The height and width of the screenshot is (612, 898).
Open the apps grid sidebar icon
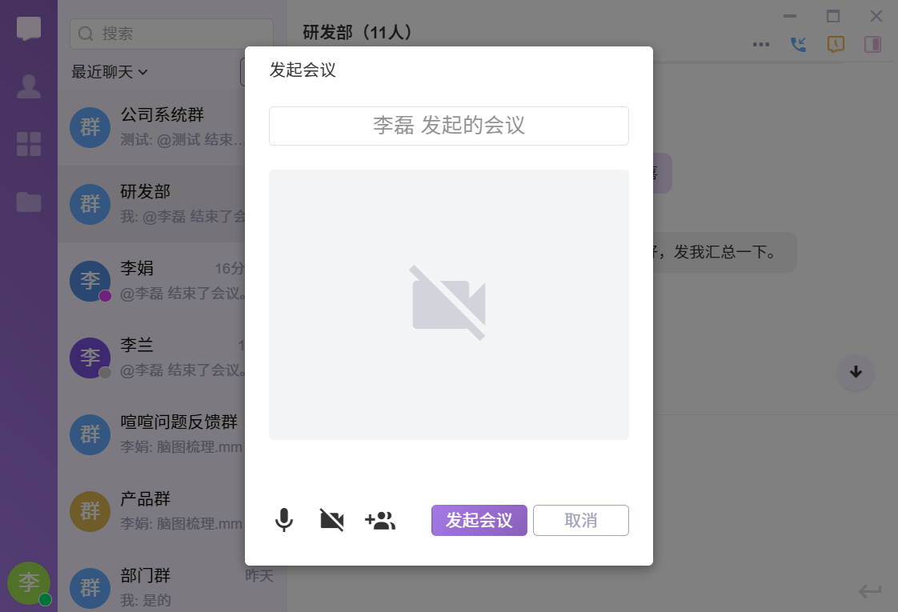coord(29,144)
